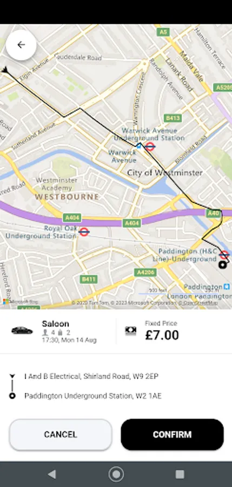Open the OpenStreetMap attribution link
The height and width of the screenshot is (487, 232).
point(200,303)
